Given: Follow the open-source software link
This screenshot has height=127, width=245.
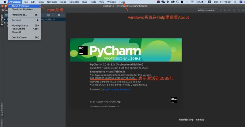Looking at the screenshot, I should click(117, 89).
